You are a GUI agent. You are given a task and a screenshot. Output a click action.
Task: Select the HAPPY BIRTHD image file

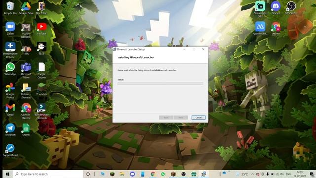[26, 30]
